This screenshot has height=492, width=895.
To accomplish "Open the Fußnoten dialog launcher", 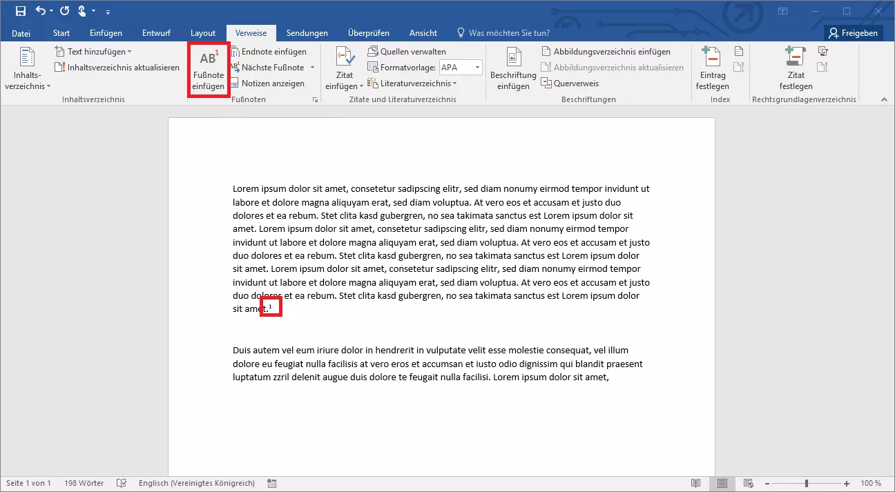I will point(315,100).
